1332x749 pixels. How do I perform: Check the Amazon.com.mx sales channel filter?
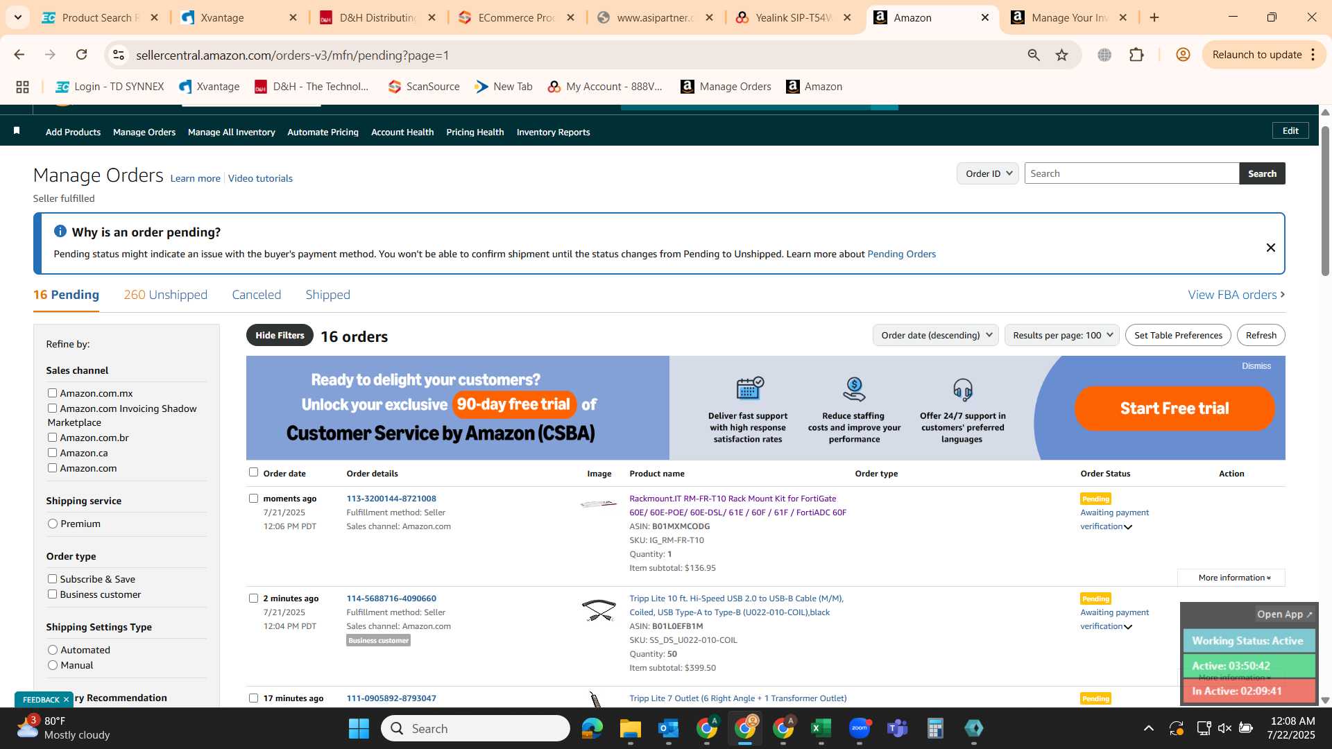tap(52, 393)
